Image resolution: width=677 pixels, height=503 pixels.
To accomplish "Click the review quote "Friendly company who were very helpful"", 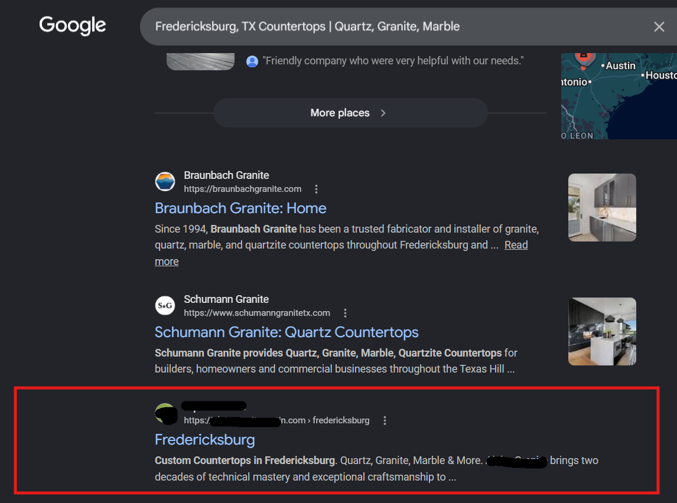I will click(x=393, y=61).
